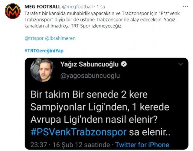Viewport: 193px width, 151px height.
Task: Open the three-dot tweet options menu
Action: point(185,6)
